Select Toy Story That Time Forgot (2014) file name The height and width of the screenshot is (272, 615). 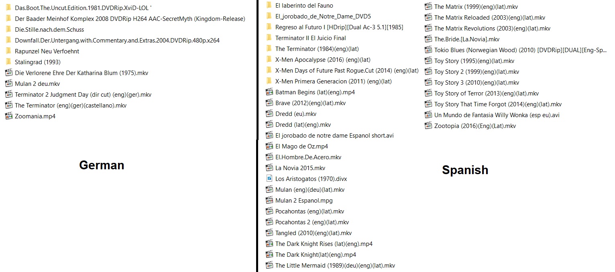pos(498,104)
